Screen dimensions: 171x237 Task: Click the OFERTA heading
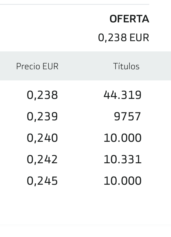129,19
